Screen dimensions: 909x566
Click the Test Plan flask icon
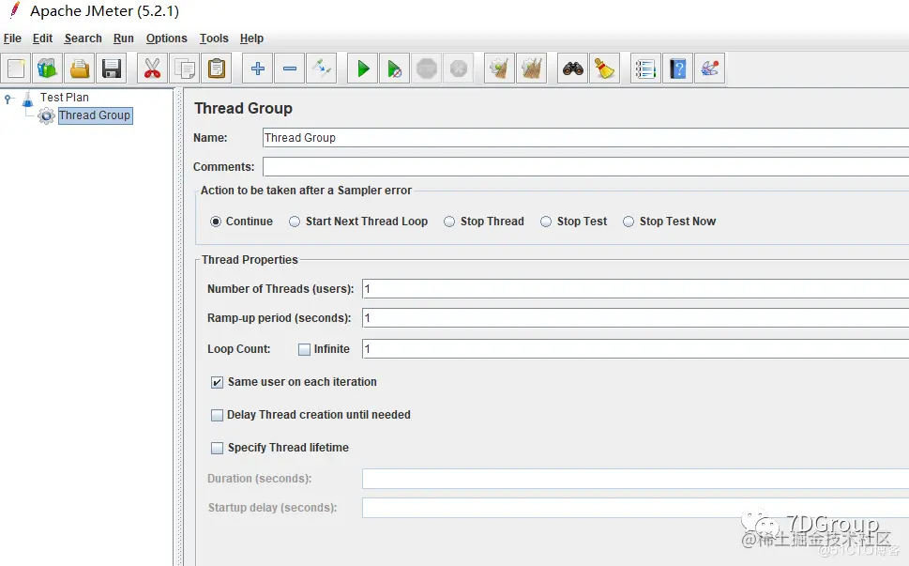(x=28, y=99)
